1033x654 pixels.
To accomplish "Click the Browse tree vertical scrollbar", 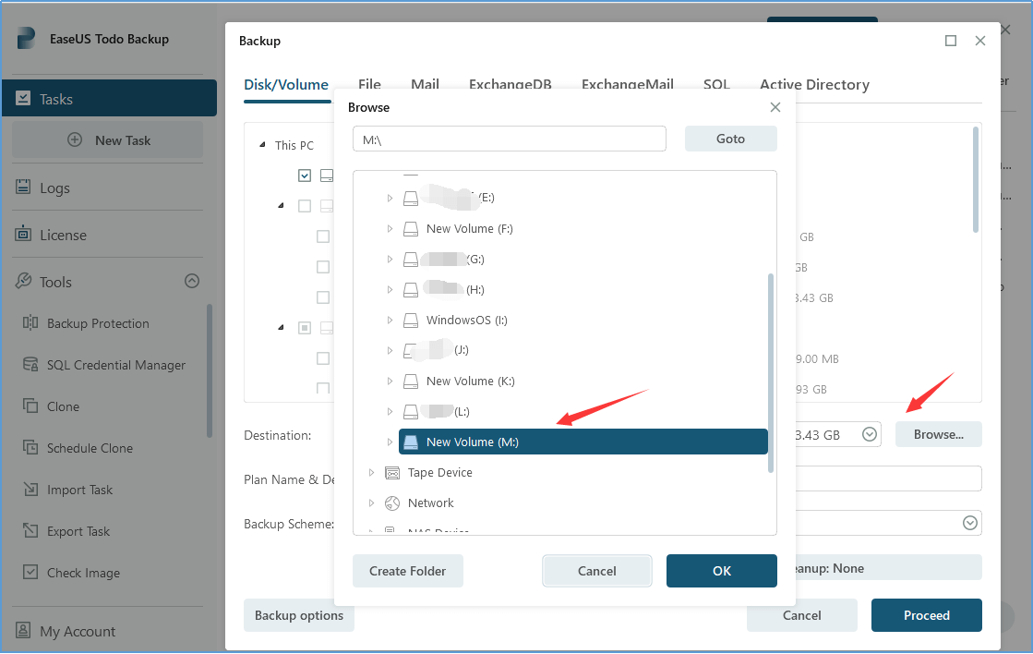I will coord(771,373).
